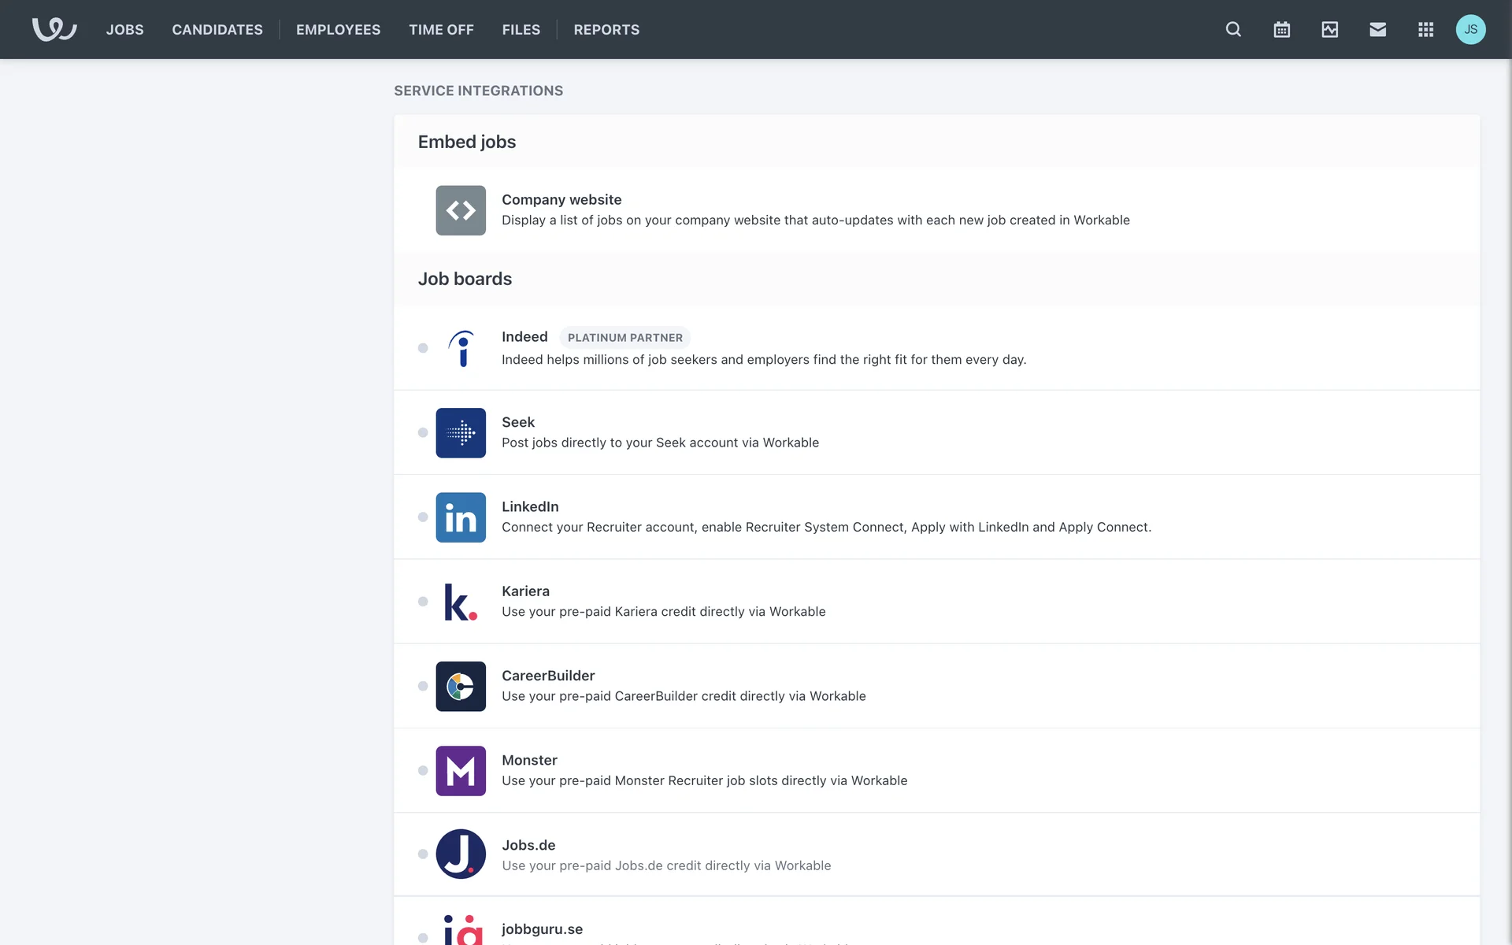The width and height of the screenshot is (1512, 945).
Task: Click the LinkedIn logo icon
Action: point(461,517)
